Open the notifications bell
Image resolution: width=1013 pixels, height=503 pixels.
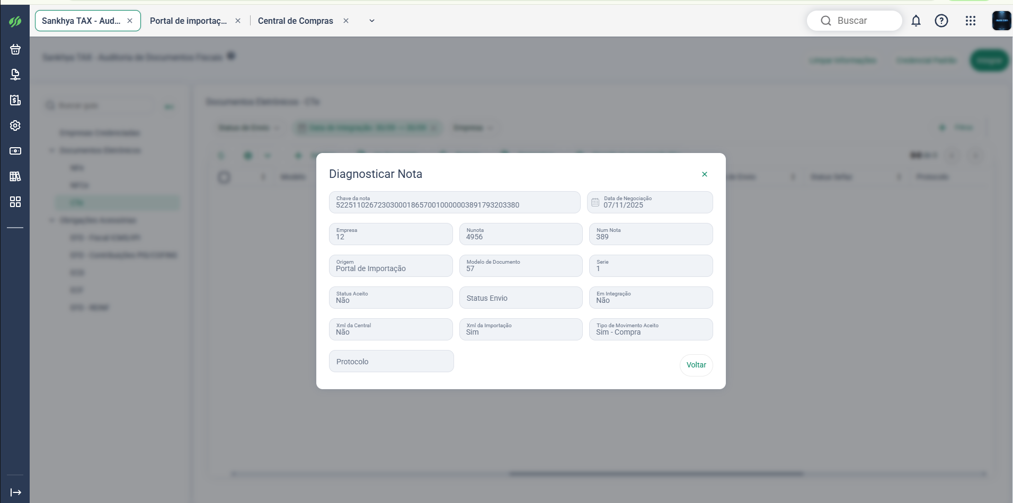[916, 21]
